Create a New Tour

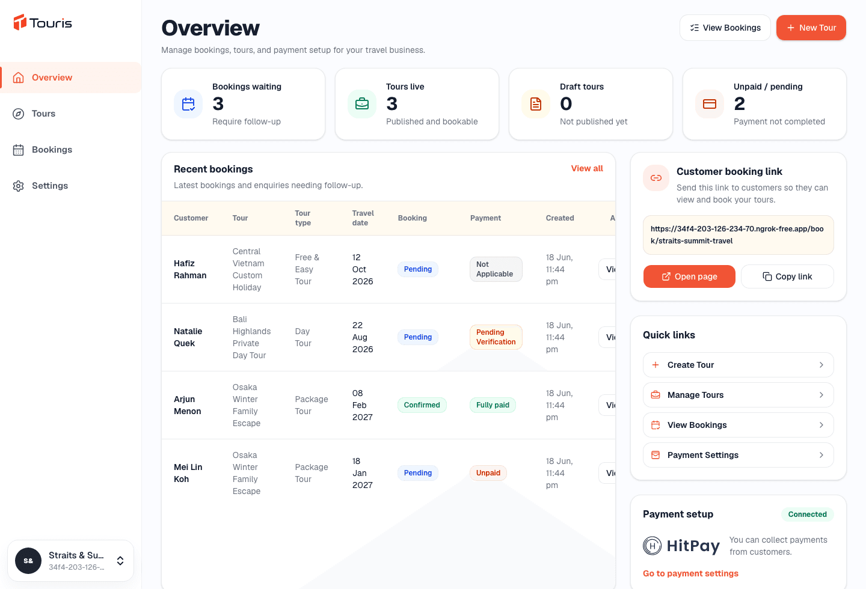811,28
